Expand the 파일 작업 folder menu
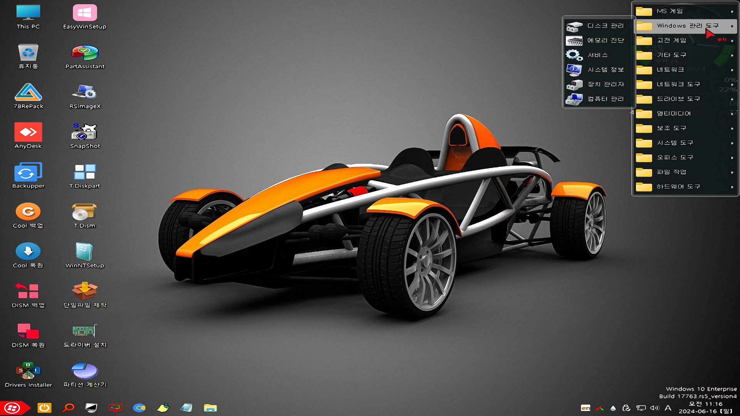This screenshot has height=416, width=740. pos(685,172)
